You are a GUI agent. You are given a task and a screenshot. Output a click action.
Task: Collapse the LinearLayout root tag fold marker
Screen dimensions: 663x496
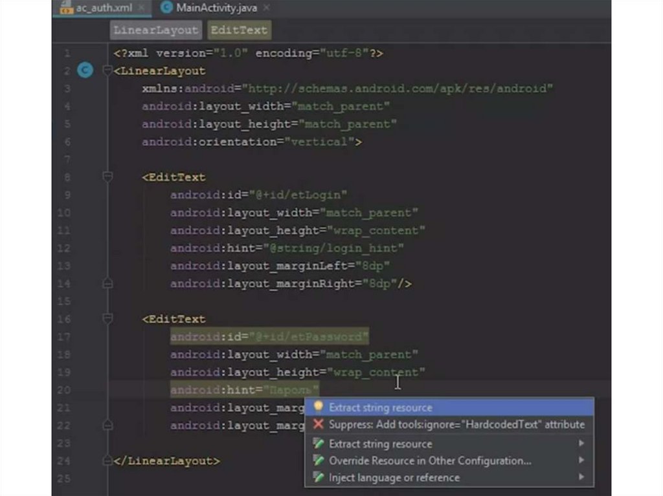click(x=107, y=71)
